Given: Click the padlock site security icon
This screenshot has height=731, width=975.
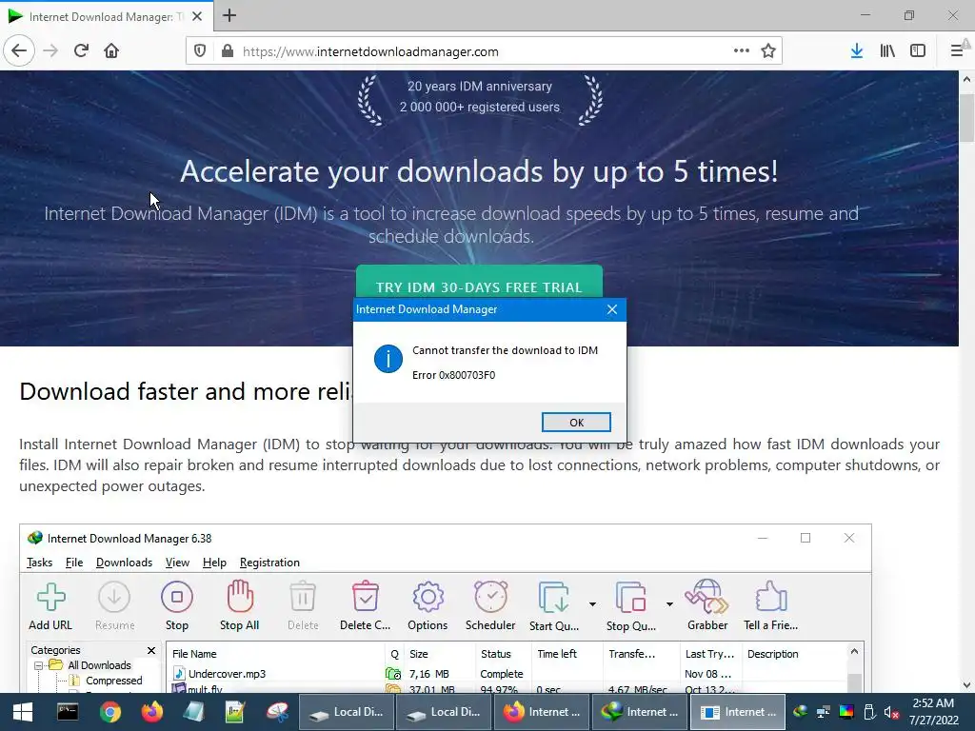Looking at the screenshot, I should click(228, 51).
